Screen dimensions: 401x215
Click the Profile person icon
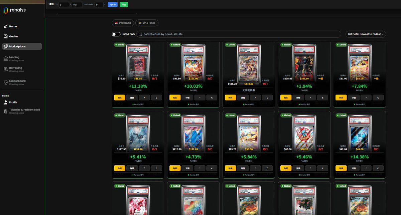pos(6,102)
